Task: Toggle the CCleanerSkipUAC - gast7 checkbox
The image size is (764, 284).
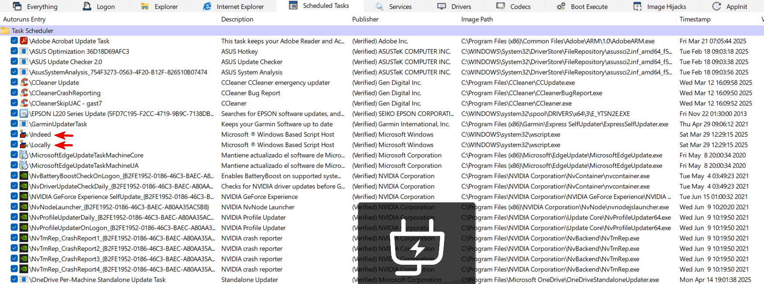Action: [x=14, y=103]
